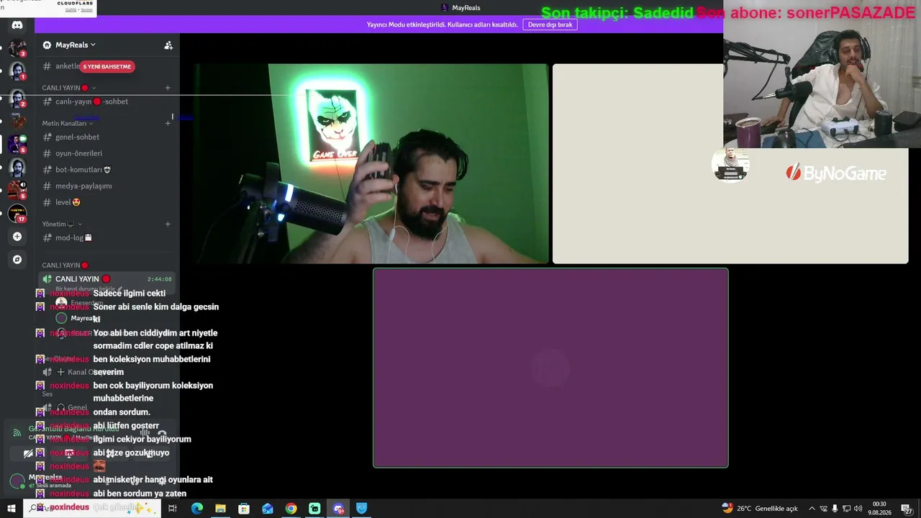The image size is (921, 518).
Task: Collapse the Yönetim category
Action: tap(62, 224)
